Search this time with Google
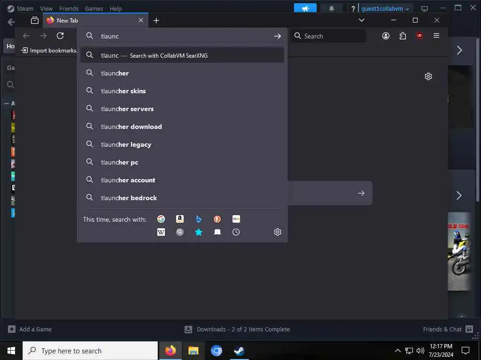This screenshot has height=360, width=481. pos(161,219)
